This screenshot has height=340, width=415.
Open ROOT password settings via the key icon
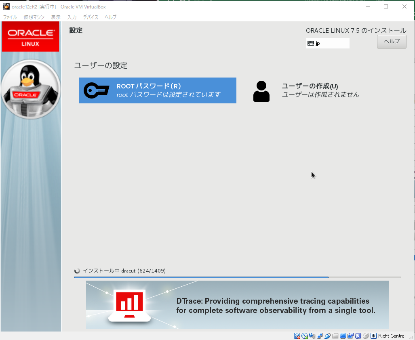click(96, 91)
